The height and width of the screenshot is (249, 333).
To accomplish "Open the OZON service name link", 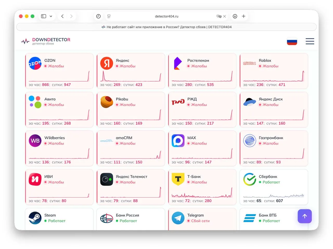I will click(50, 60).
